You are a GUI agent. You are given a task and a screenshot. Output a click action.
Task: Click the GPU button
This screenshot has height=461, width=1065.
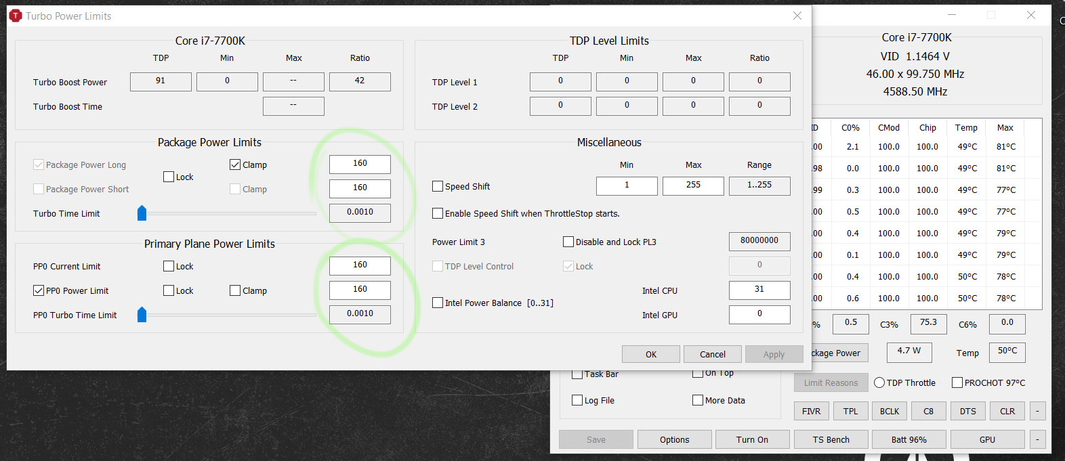[988, 439]
